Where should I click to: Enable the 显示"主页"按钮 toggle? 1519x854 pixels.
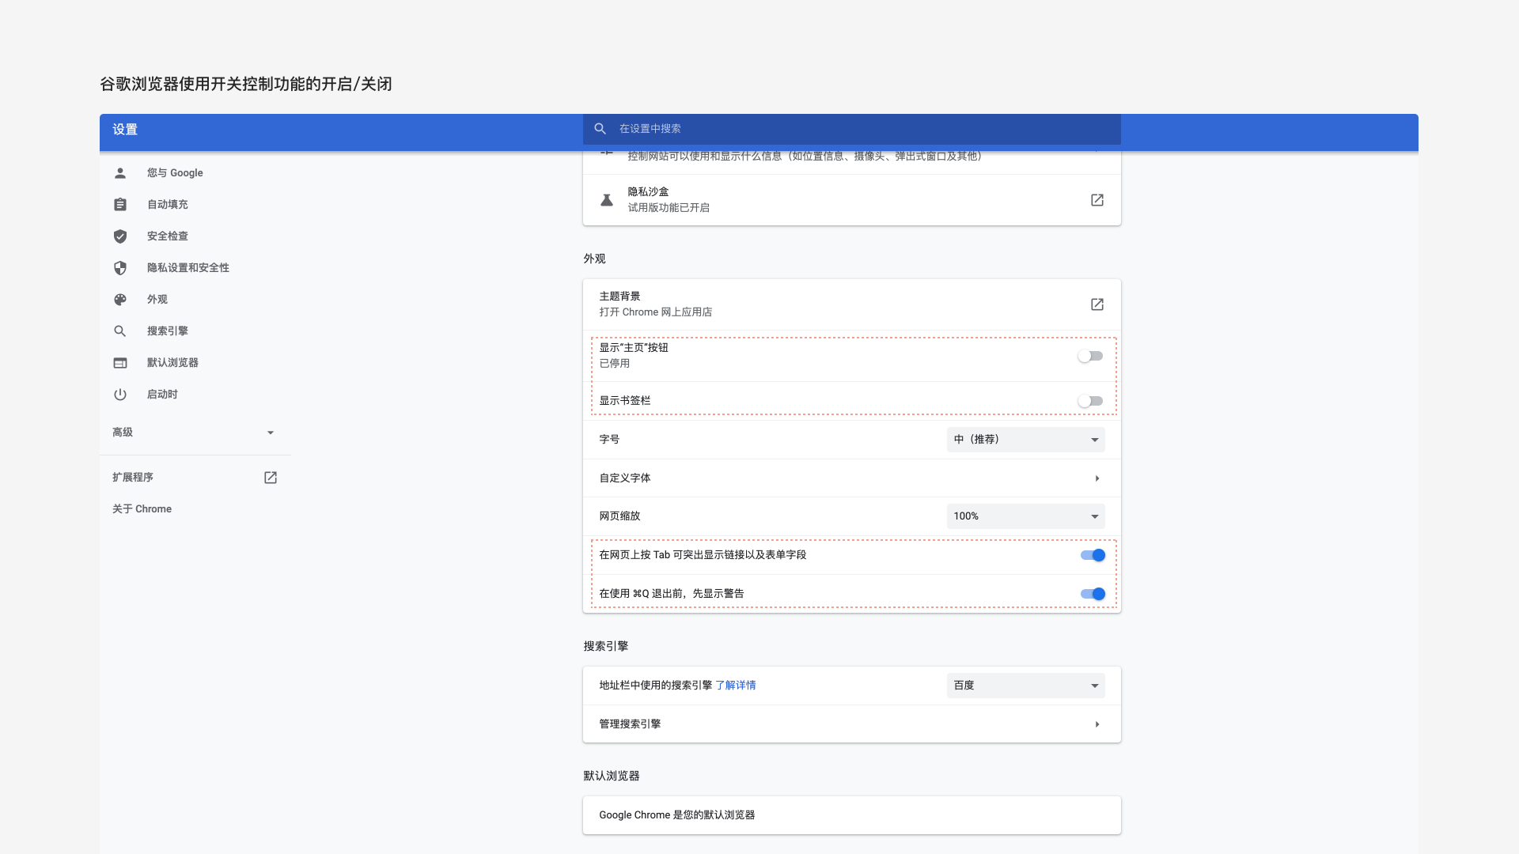tap(1090, 356)
